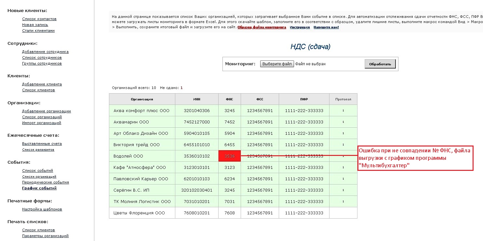
Task: Click the 'Цветы Флоренция ООО' organization cell
Action: coord(139,213)
